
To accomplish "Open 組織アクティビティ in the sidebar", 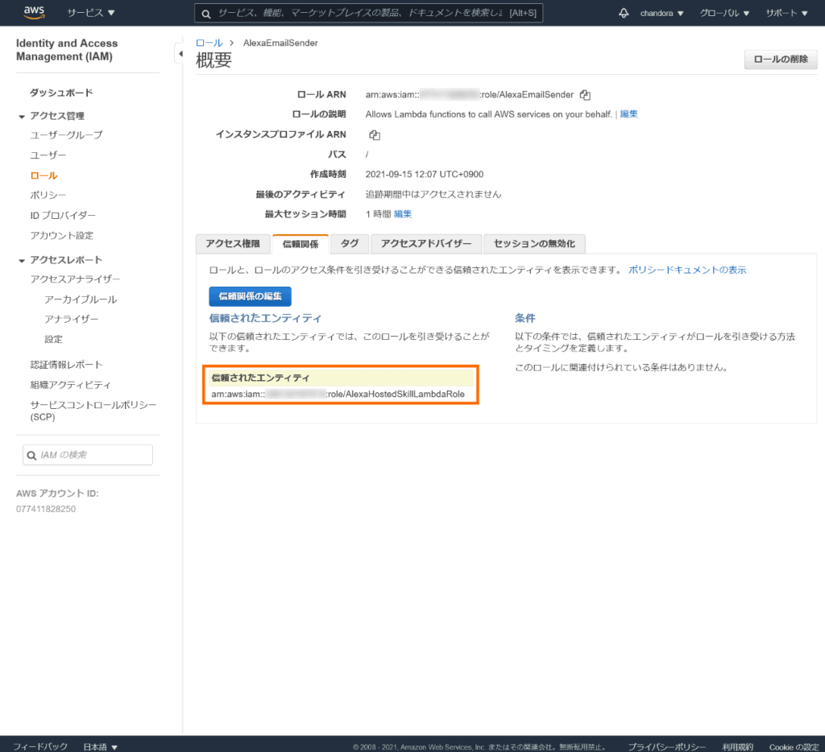I will click(x=71, y=385).
